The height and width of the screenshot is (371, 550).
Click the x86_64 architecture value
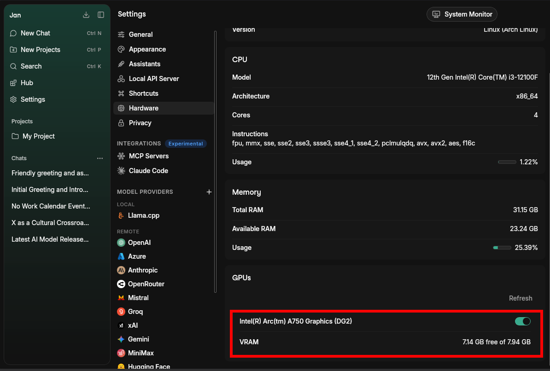[527, 96]
